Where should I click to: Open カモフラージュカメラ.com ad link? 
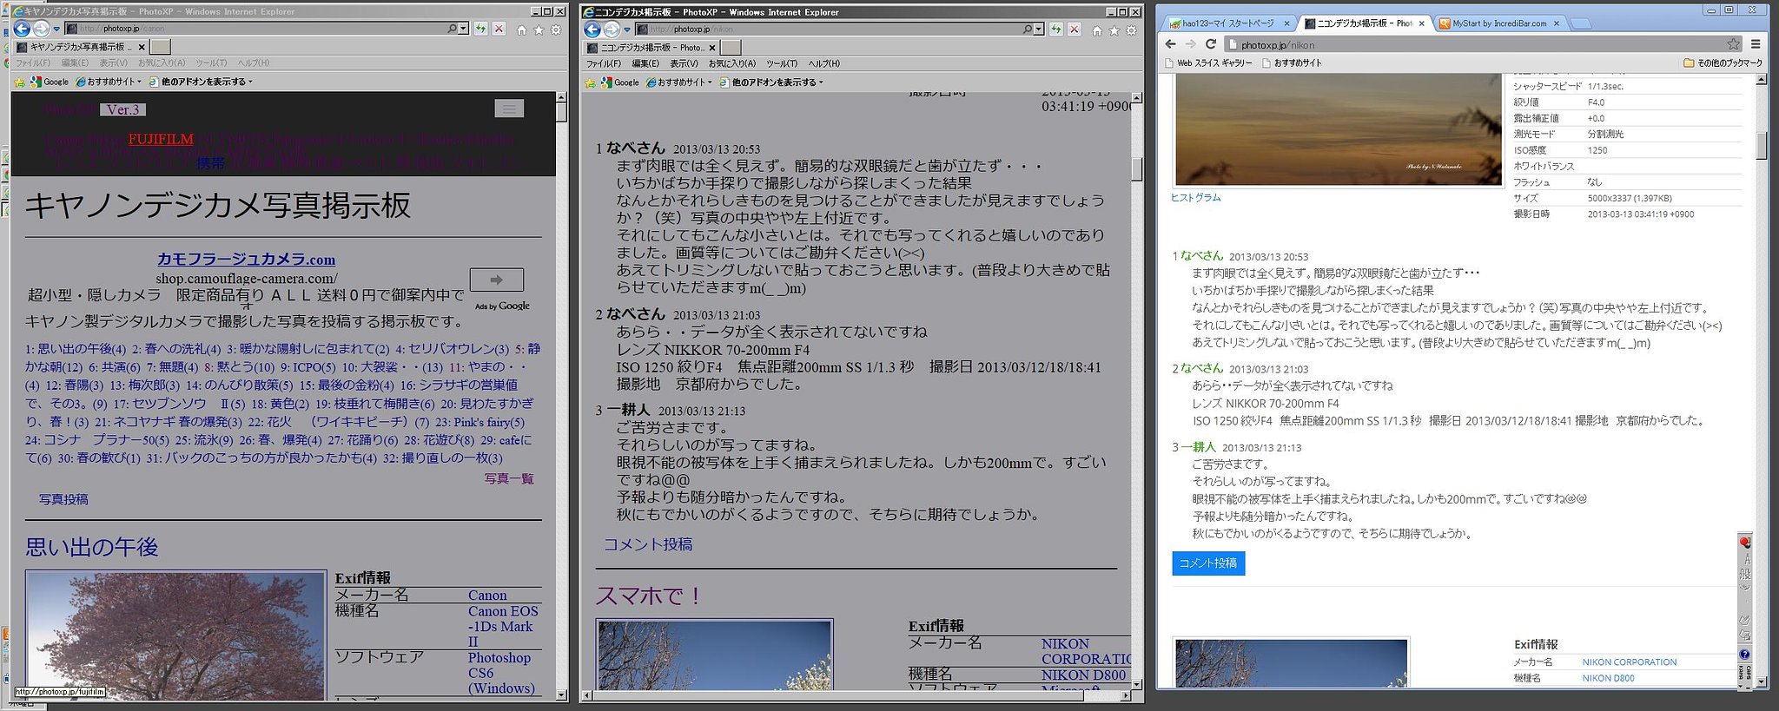(246, 259)
